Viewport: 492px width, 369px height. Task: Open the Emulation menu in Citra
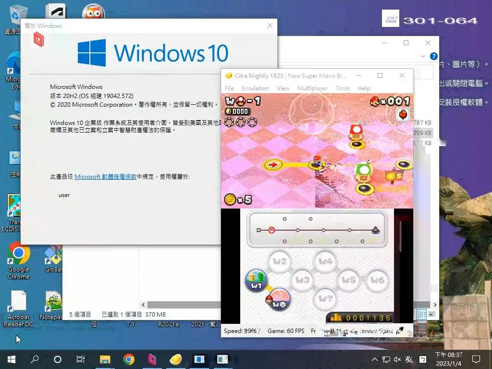tap(255, 88)
